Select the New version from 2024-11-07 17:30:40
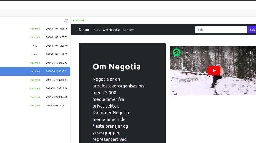The image size is (256, 143). point(35,46)
